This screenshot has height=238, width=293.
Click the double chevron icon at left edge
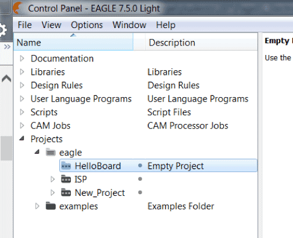pos(7,47)
